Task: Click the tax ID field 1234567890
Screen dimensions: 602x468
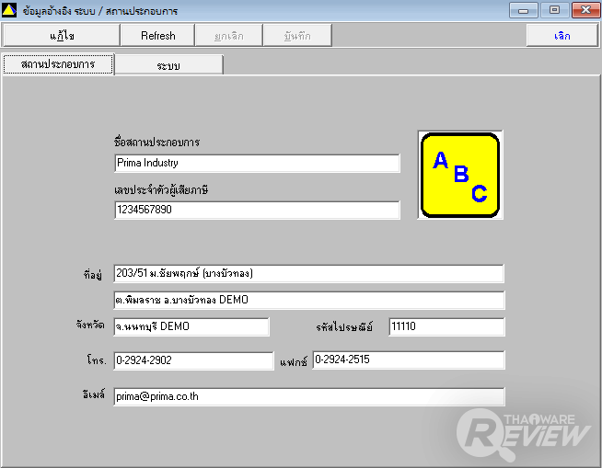Action: [257, 210]
